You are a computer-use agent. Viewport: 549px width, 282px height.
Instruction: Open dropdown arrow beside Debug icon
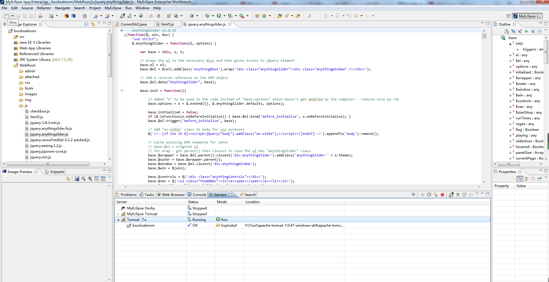[213, 16]
